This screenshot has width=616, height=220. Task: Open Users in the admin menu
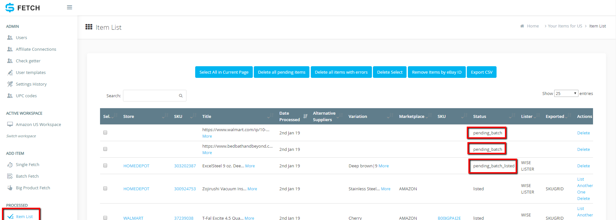pos(21,37)
